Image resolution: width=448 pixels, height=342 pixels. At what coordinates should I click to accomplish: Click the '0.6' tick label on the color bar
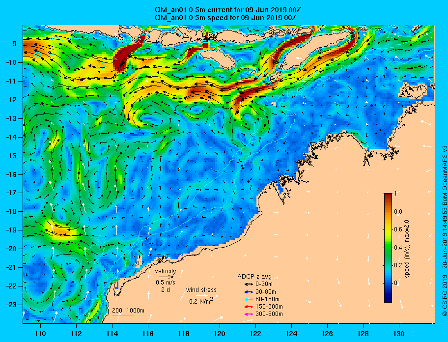pos(398,229)
